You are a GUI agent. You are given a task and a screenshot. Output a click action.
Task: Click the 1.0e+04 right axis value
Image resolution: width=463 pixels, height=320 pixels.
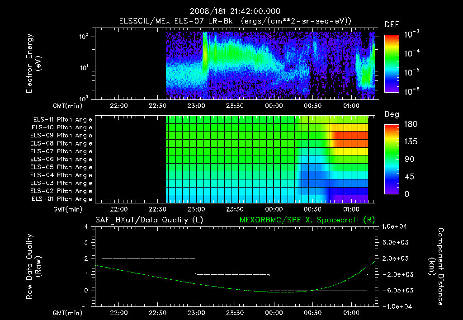pos(394,226)
